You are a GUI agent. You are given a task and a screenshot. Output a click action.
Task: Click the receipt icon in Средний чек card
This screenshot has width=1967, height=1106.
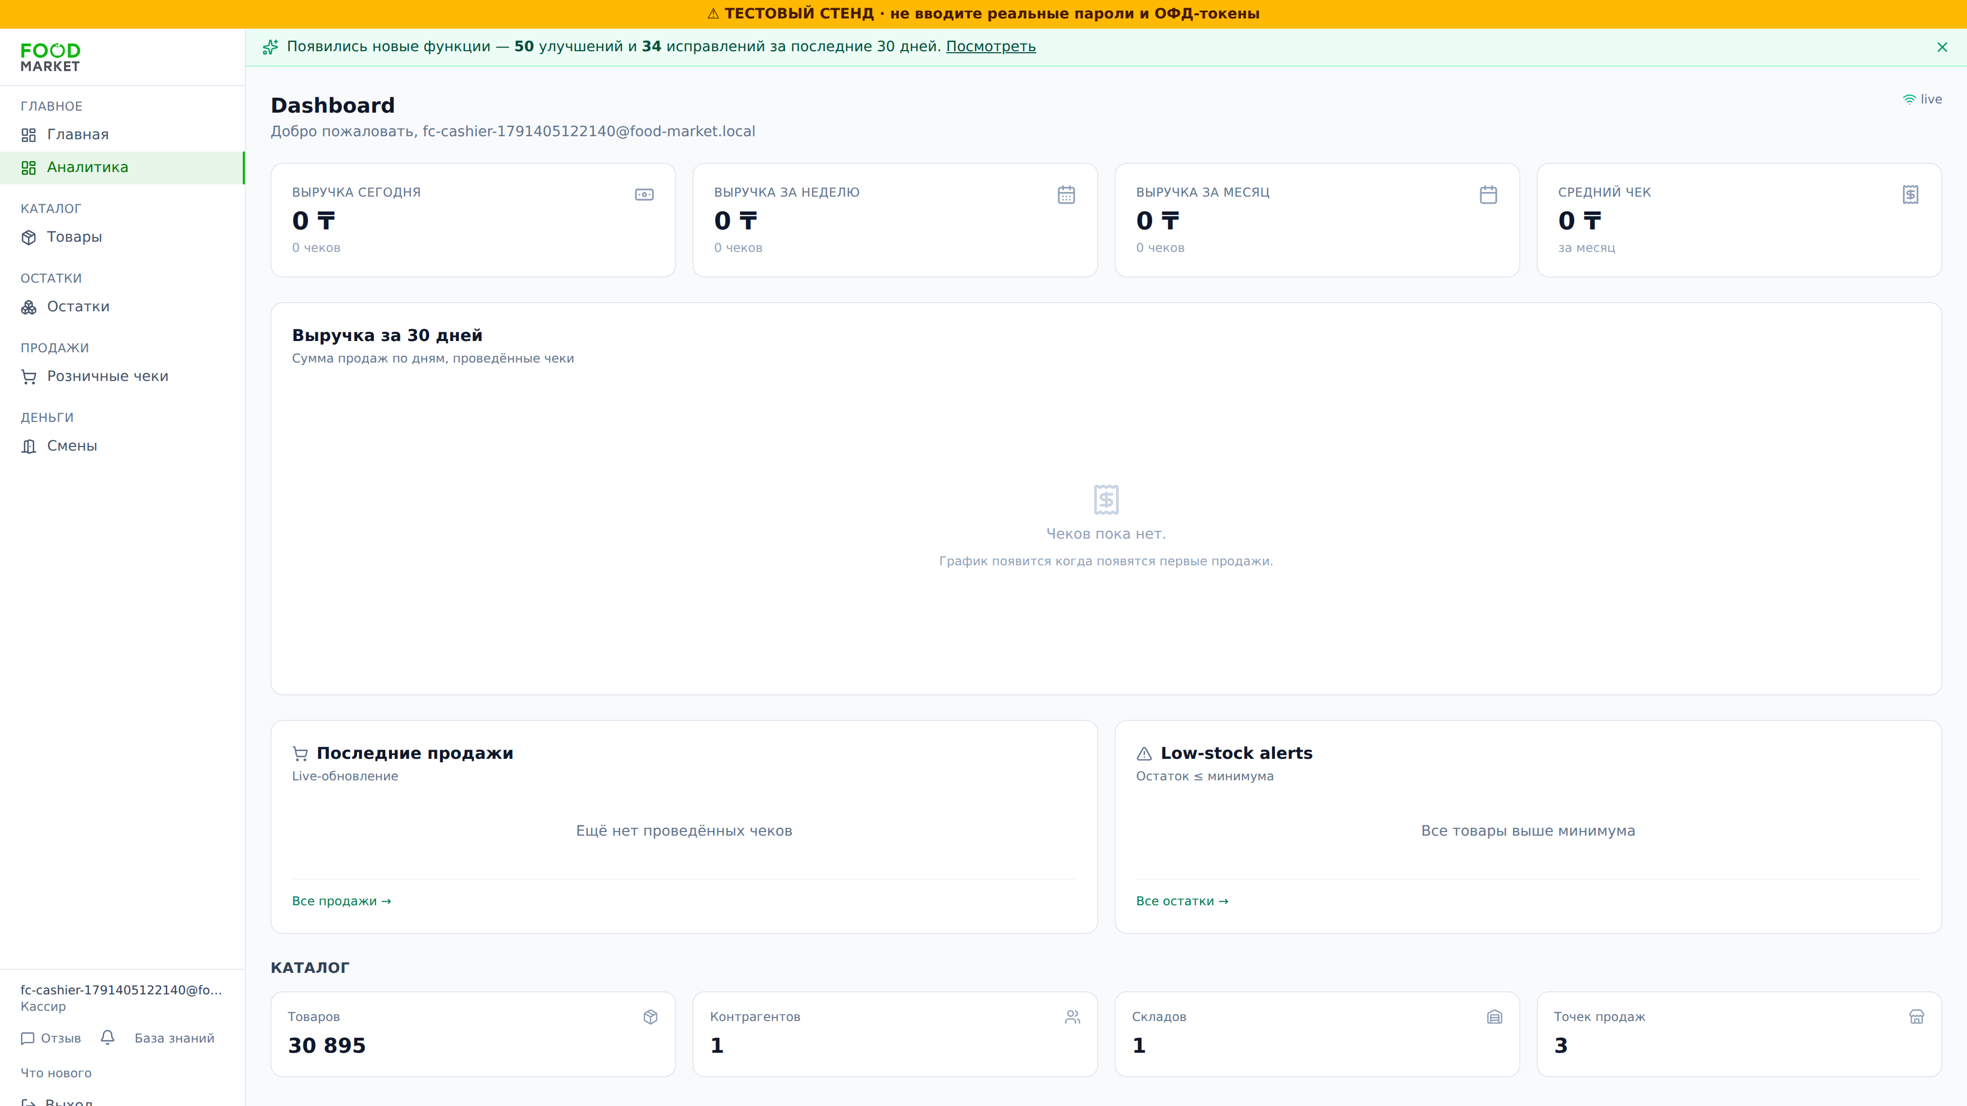click(1911, 195)
